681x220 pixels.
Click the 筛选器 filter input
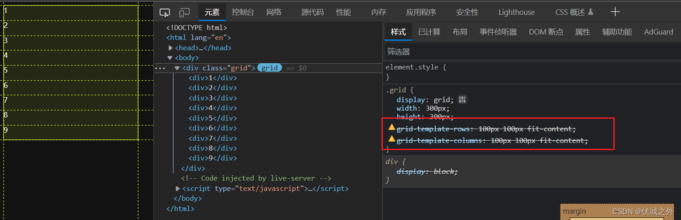533,52
